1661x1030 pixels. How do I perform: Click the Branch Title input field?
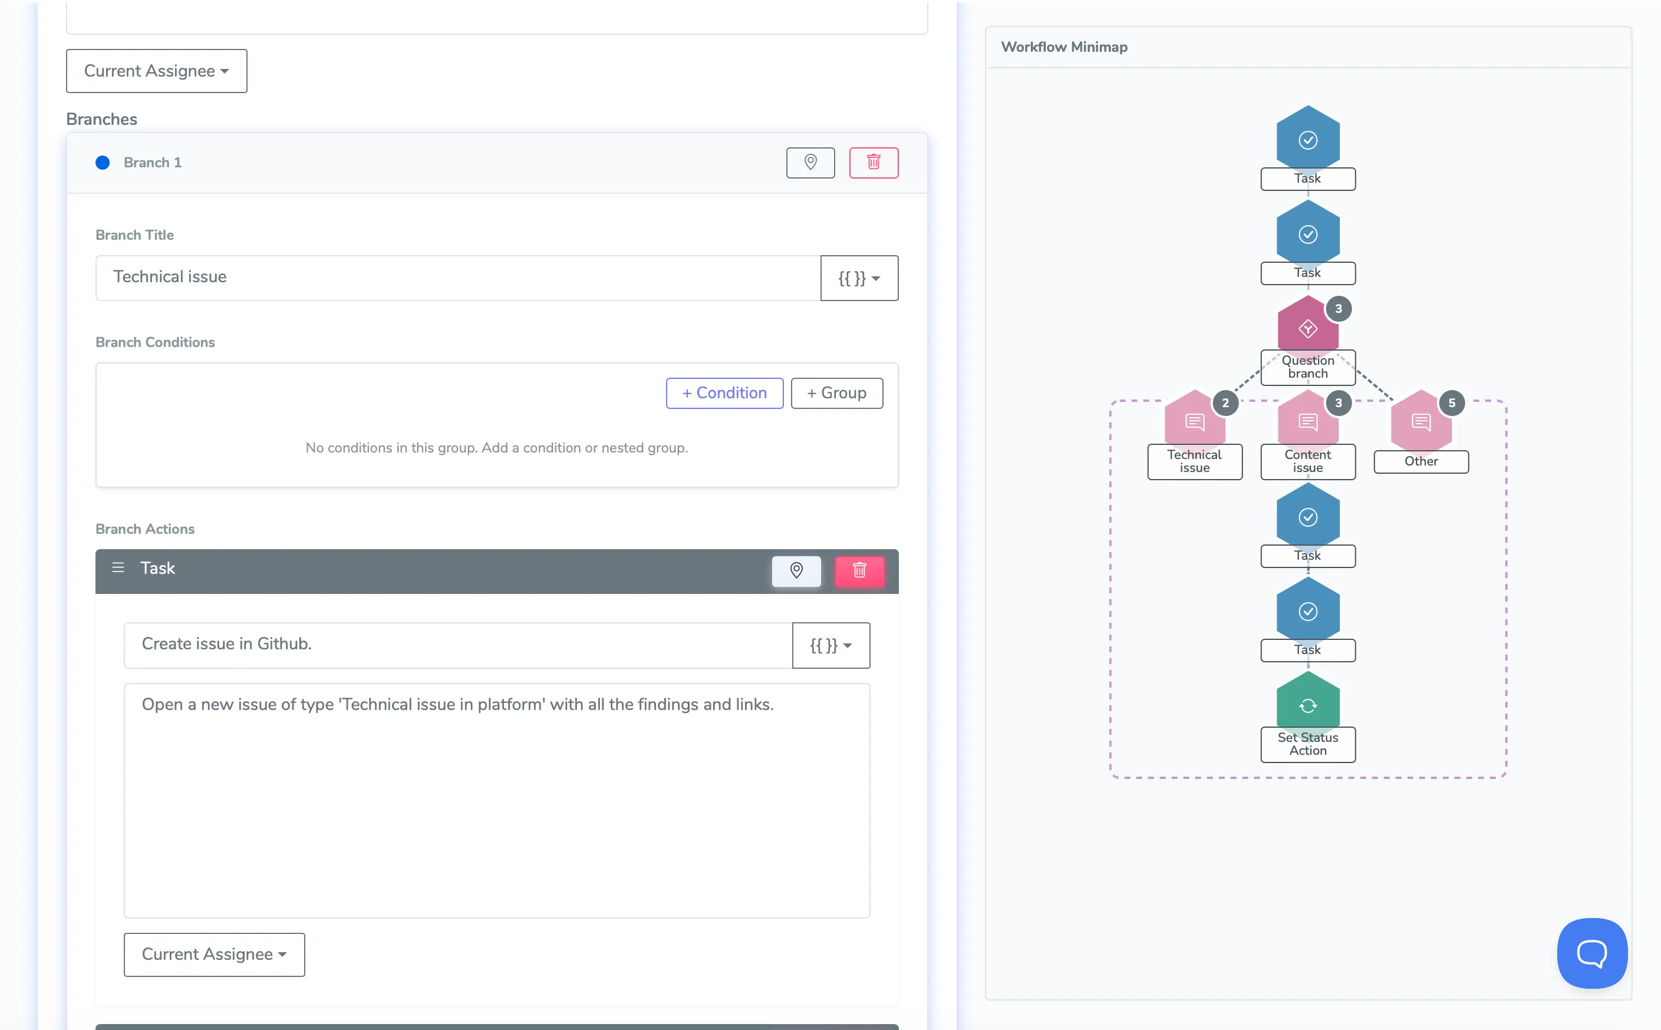click(457, 278)
